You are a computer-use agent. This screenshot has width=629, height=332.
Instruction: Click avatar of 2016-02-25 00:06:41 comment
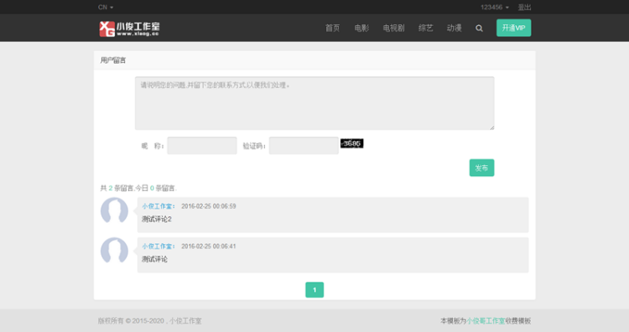(x=114, y=250)
